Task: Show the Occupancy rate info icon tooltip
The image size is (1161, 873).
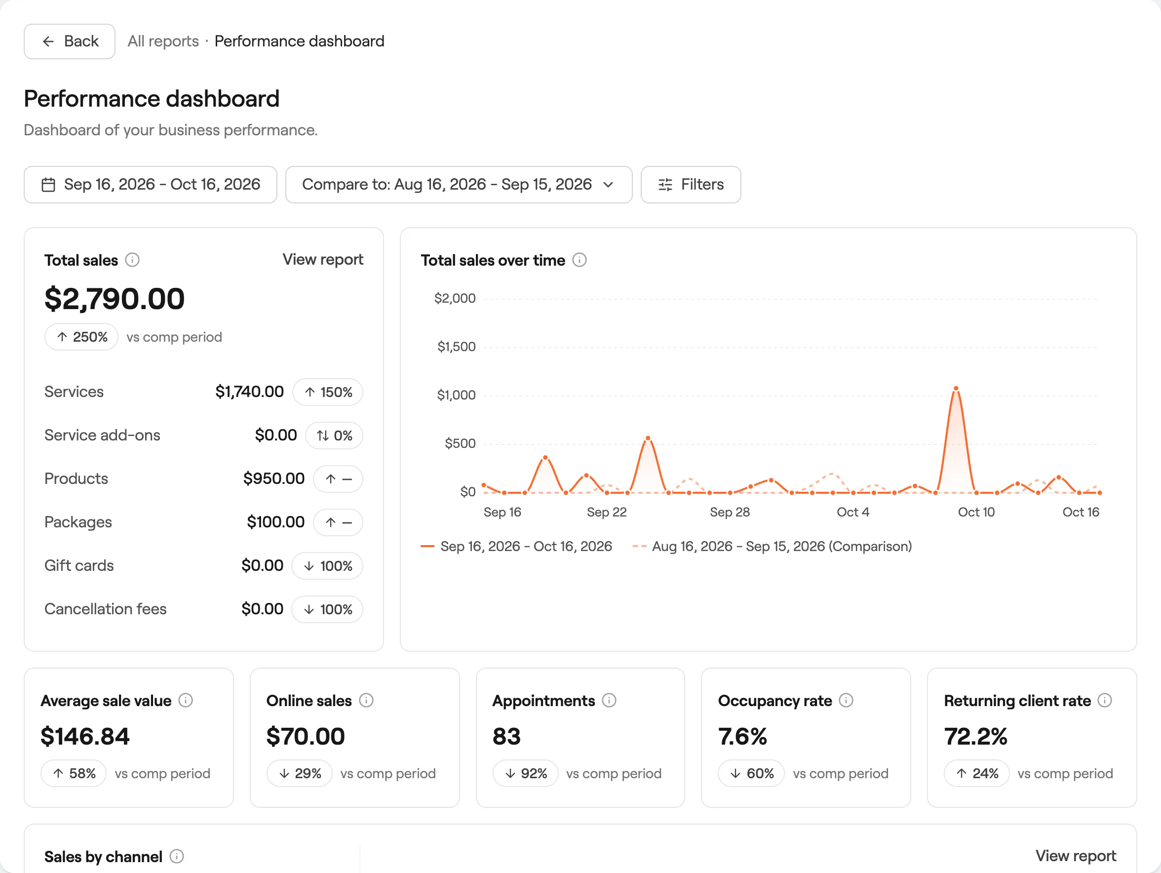Action: tap(846, 700)
